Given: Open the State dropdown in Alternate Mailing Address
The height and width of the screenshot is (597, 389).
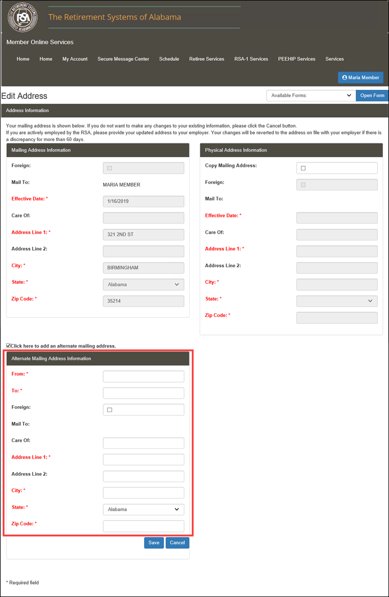Looking at the screenshot, I should pos(143,509).
